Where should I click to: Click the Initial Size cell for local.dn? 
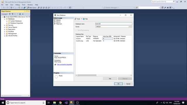tap(108, 38)
